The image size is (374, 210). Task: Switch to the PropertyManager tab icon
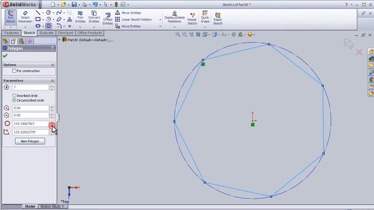click(13, 41)
